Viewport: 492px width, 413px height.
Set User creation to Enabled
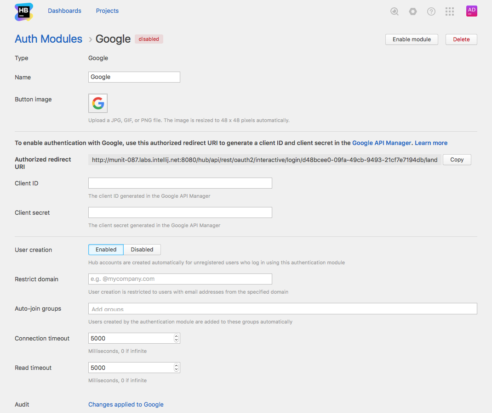106,250
